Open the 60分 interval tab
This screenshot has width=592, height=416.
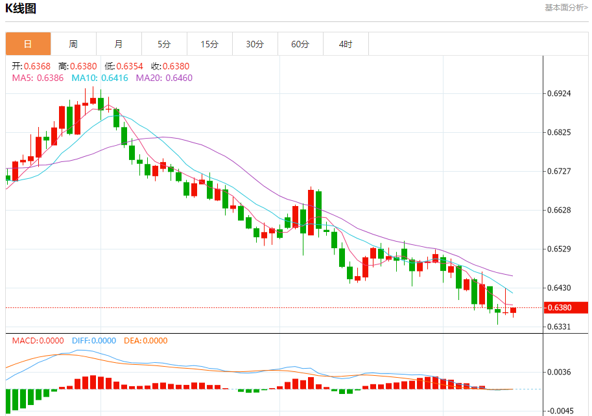click(300, 44)
